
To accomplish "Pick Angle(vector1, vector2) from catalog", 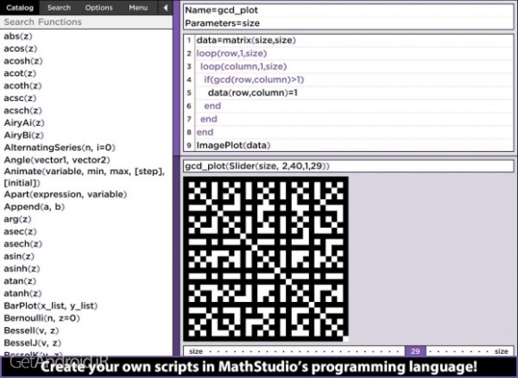I will coord(57,160).
